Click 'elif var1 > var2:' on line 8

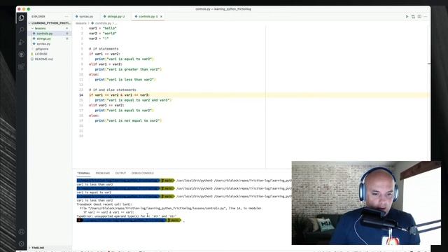[106, 64]
